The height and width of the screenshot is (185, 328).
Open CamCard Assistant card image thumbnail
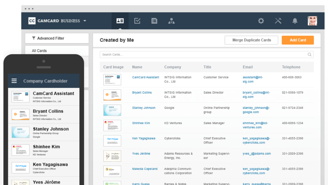pyautogui.click(x=112, y=80)
